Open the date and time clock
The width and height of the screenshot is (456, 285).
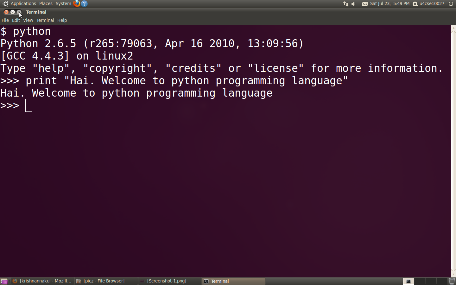pos(390,4)
